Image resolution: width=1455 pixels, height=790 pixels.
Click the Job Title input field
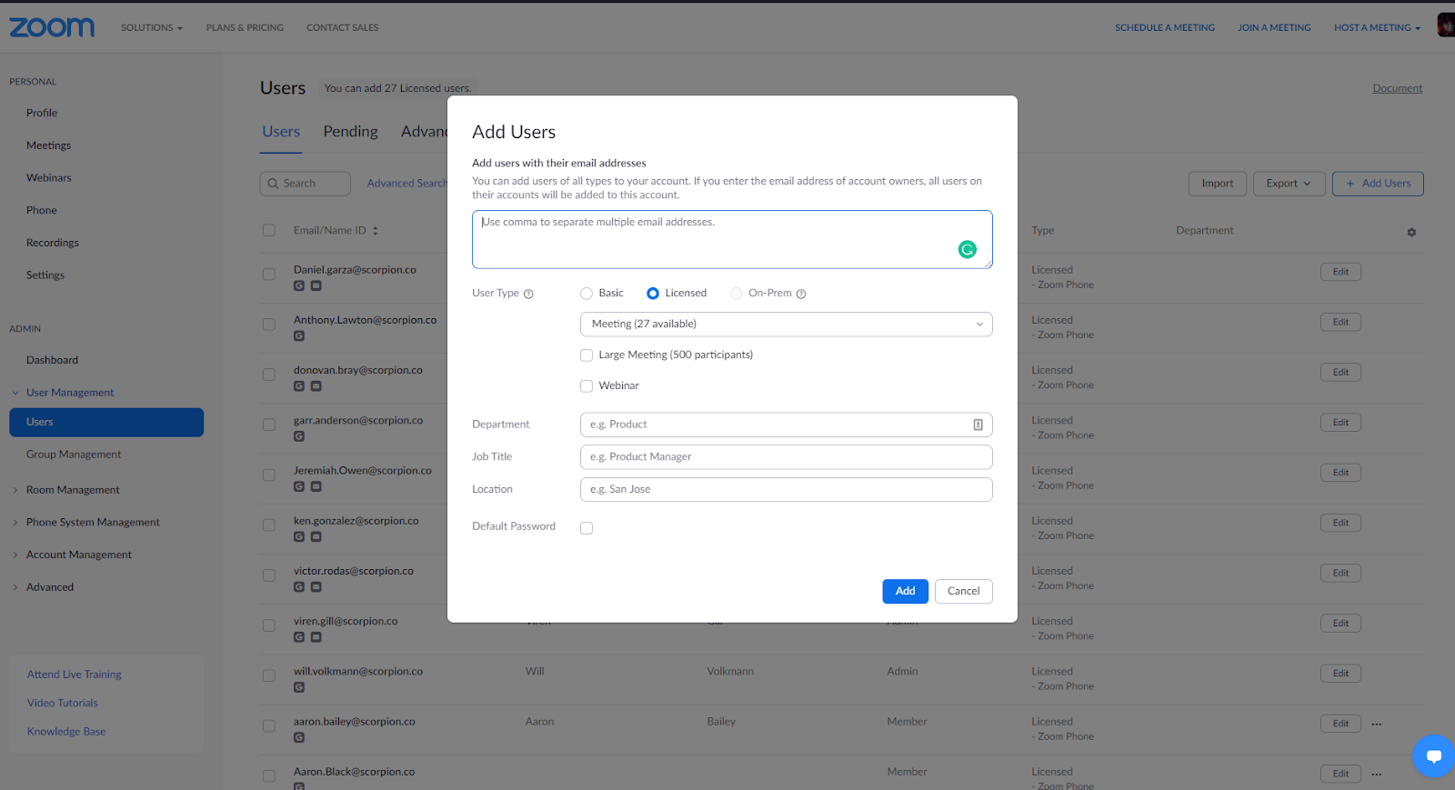click(x=786, y=457)
